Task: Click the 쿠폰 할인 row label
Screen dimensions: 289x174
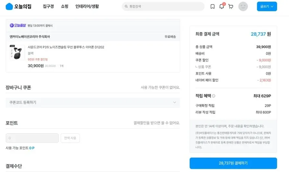Action: pyautogui.click(x=202, y=60)
